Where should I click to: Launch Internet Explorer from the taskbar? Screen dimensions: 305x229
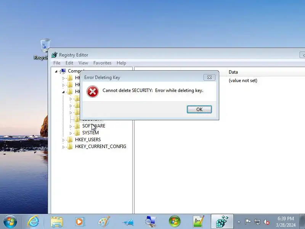click(33, 222)
